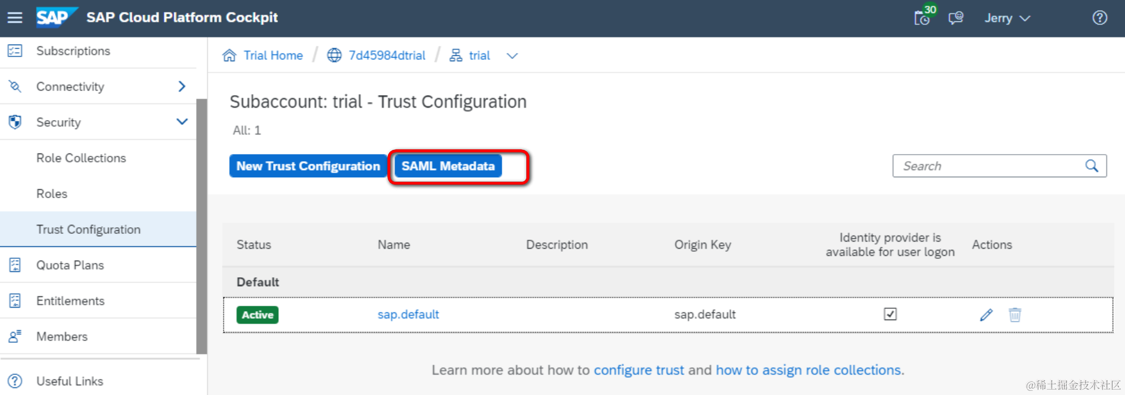Open the notifications clock icon
The width and height of the screenshot is (1125, 395).
[x=922, y=18]
